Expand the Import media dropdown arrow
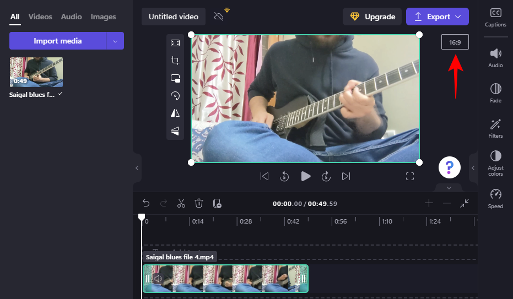513x299 pixels. point(115,41)
